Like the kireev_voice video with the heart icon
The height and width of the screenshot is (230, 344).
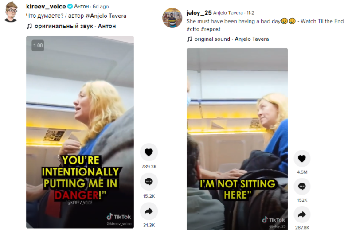149,152
